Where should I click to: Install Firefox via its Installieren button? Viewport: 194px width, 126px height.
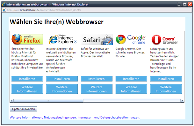tap(27, 79)
